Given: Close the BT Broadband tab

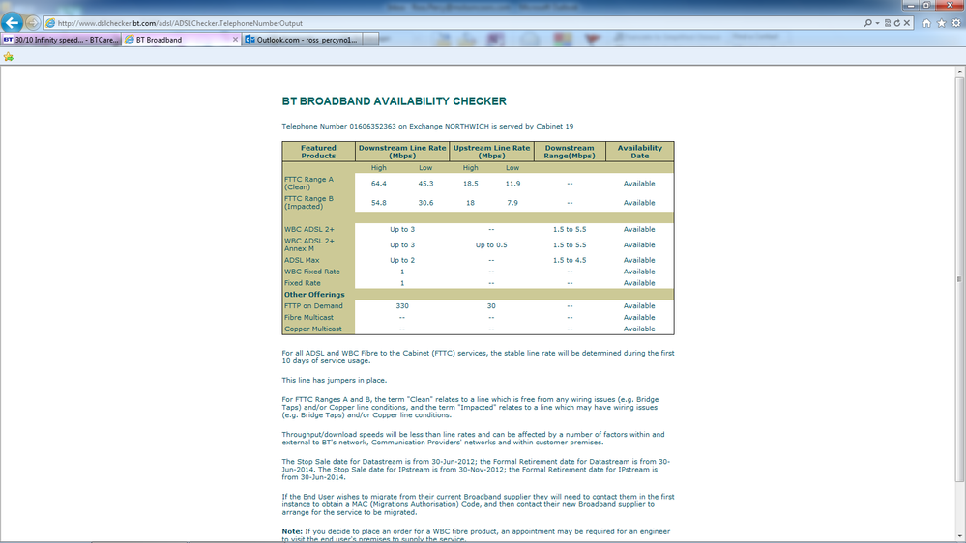Looking at the screenshot, I should pyautogui.click(x=235, y=40).
